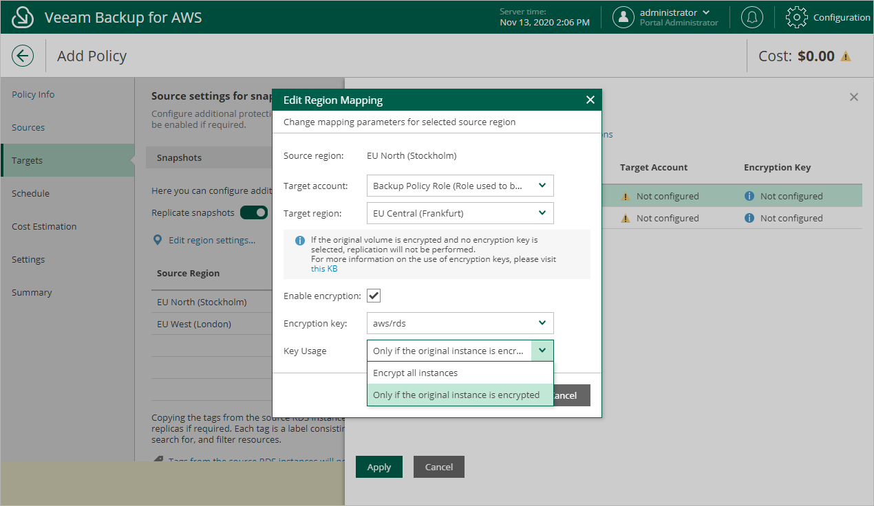
Task: Click the server time display
Action: tap(544, 17)
